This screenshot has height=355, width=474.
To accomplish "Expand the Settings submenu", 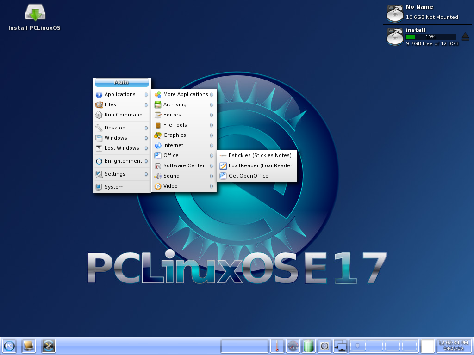I will (x=115, y=174).
